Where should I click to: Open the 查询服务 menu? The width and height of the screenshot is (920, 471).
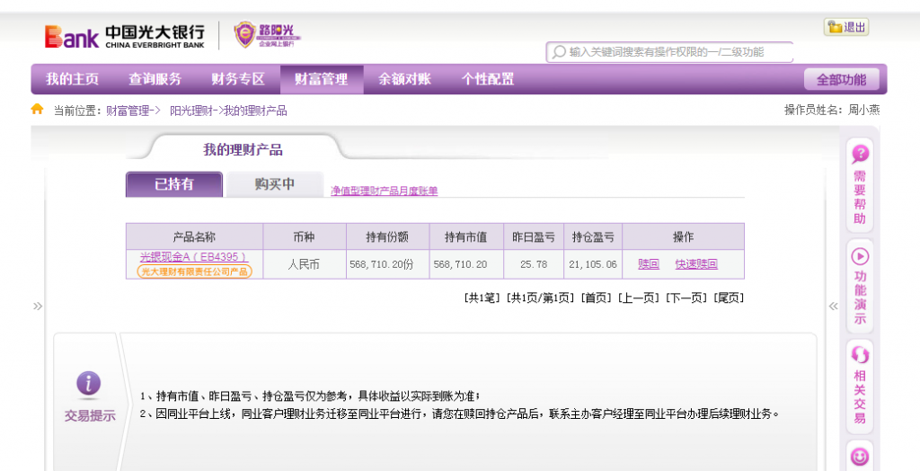[x=155, y=79]
